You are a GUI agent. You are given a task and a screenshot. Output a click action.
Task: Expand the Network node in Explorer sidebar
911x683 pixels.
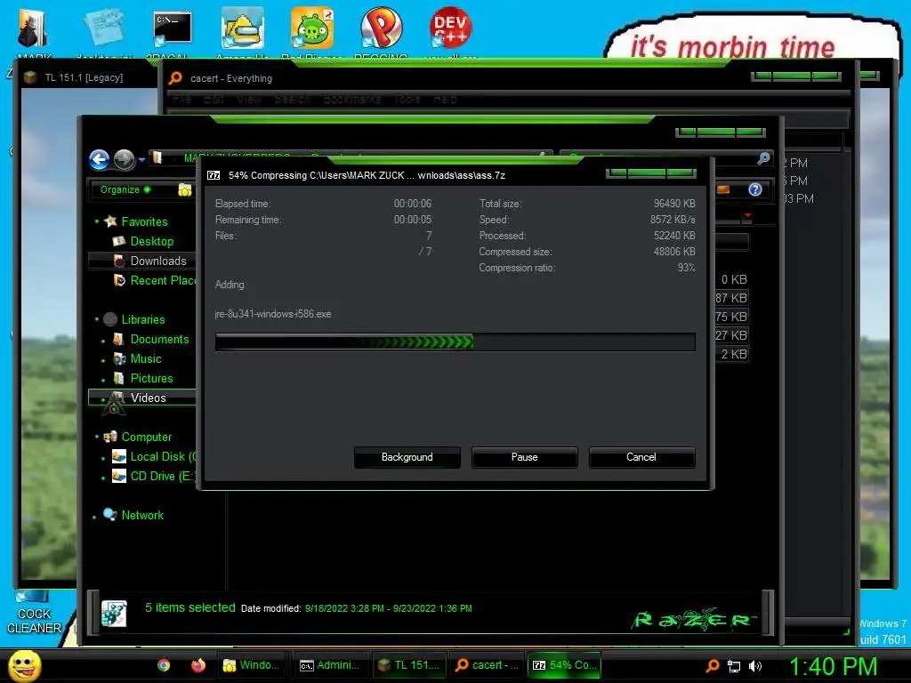click(94, 517)
